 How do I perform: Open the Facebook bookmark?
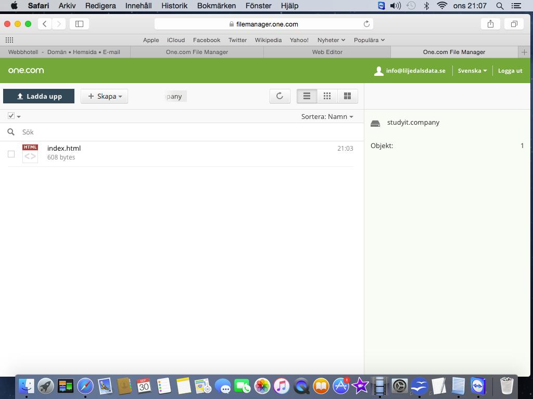click(x=207, y=40)
